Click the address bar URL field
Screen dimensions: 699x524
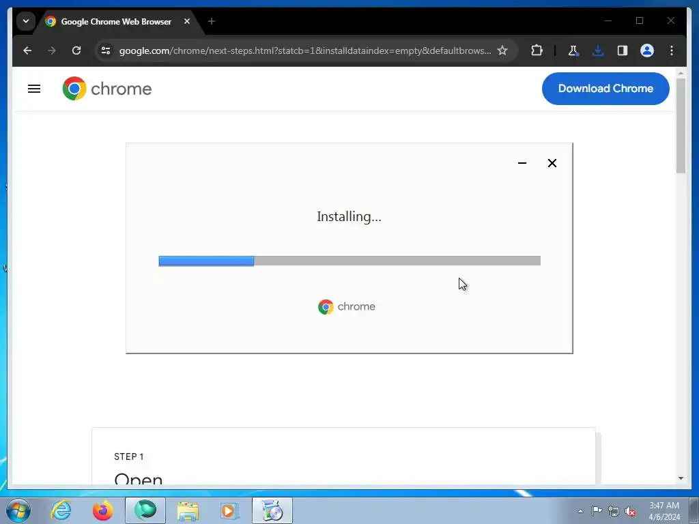point(305,50)
